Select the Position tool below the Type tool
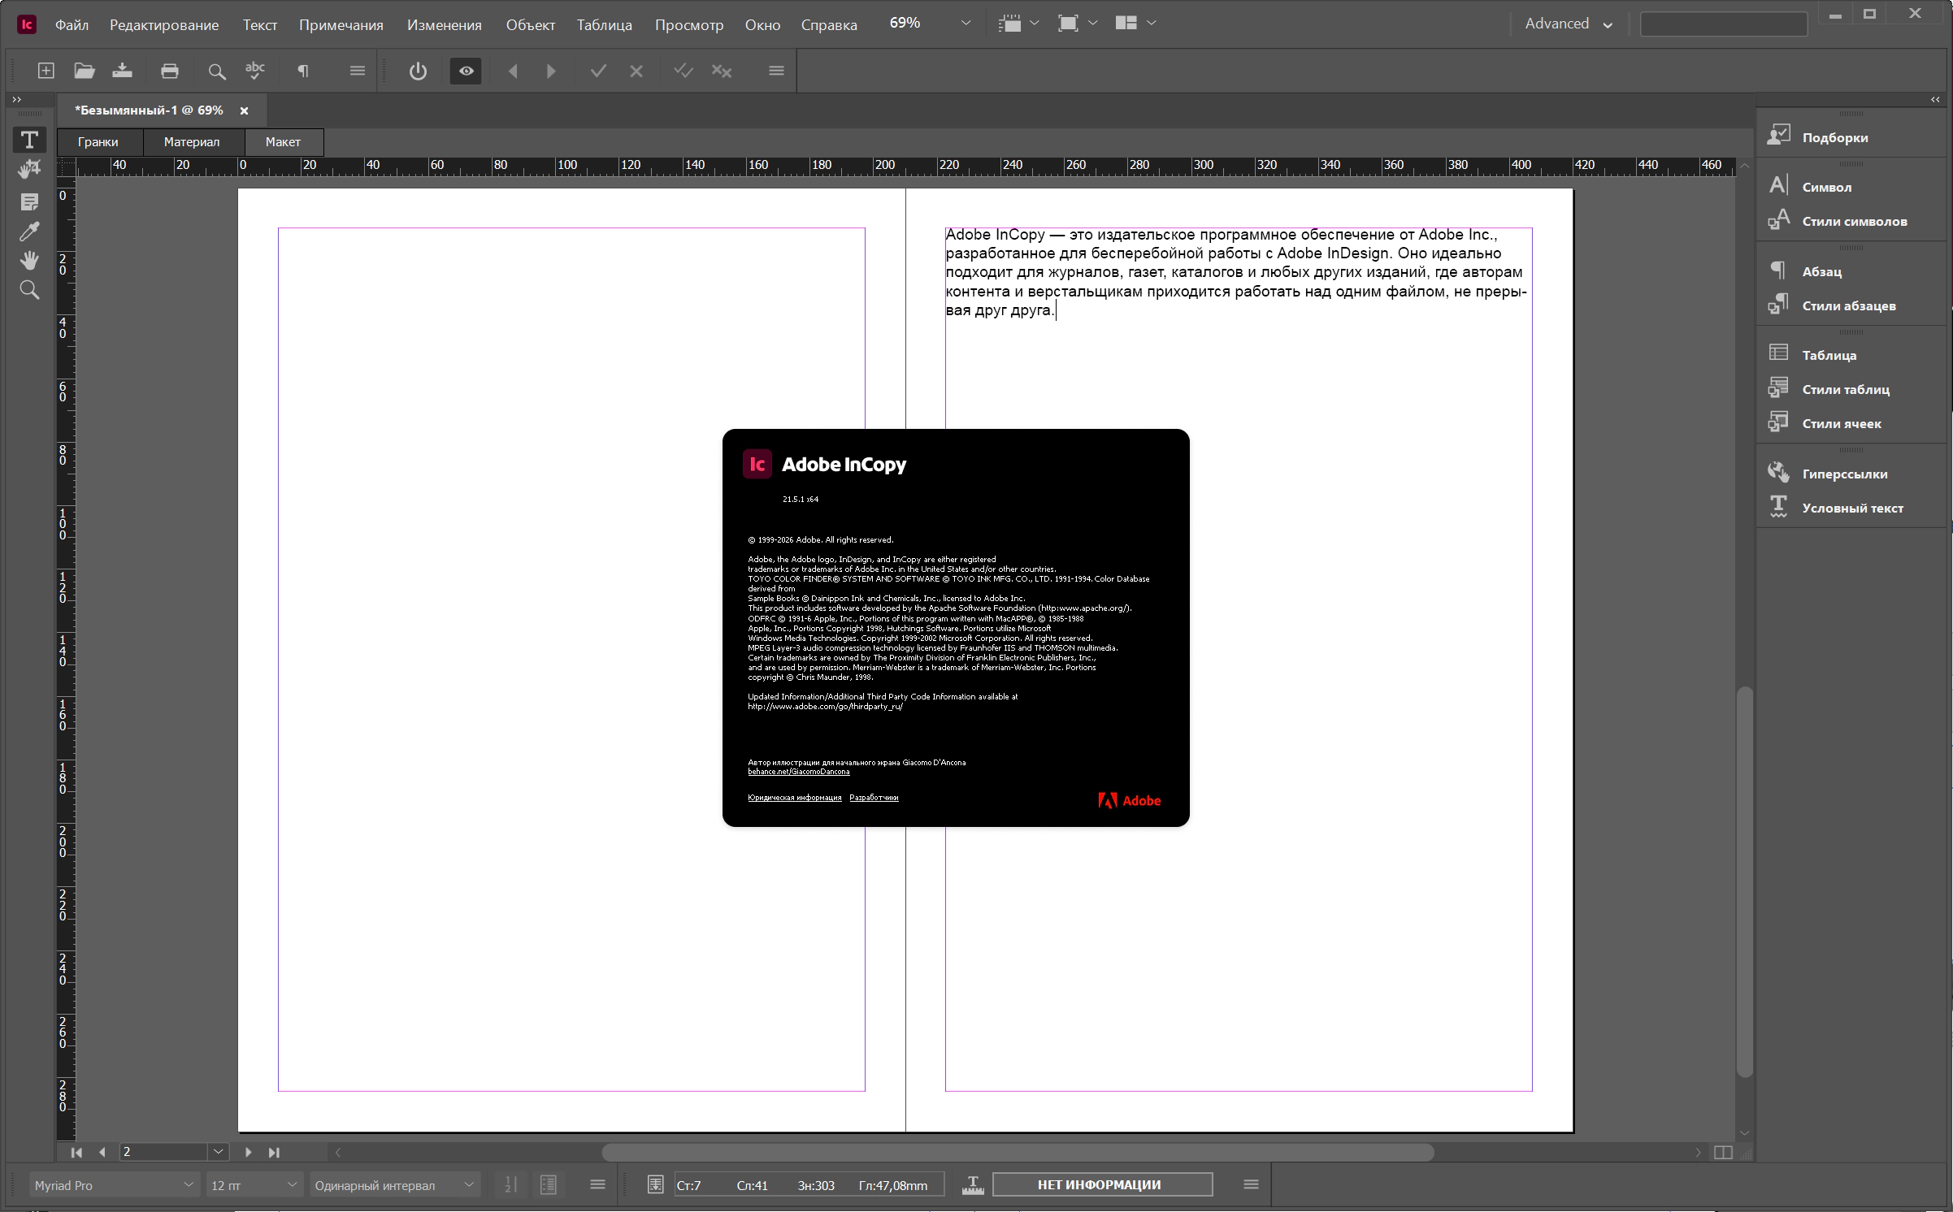The height and width of the screenshot is (1212, 1953). coord(29,169)
